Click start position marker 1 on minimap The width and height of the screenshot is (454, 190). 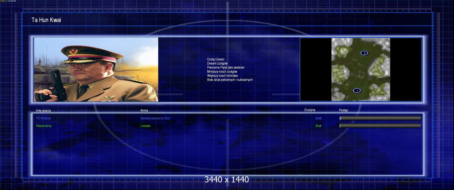pyautogui.click(x=357, y=91)
